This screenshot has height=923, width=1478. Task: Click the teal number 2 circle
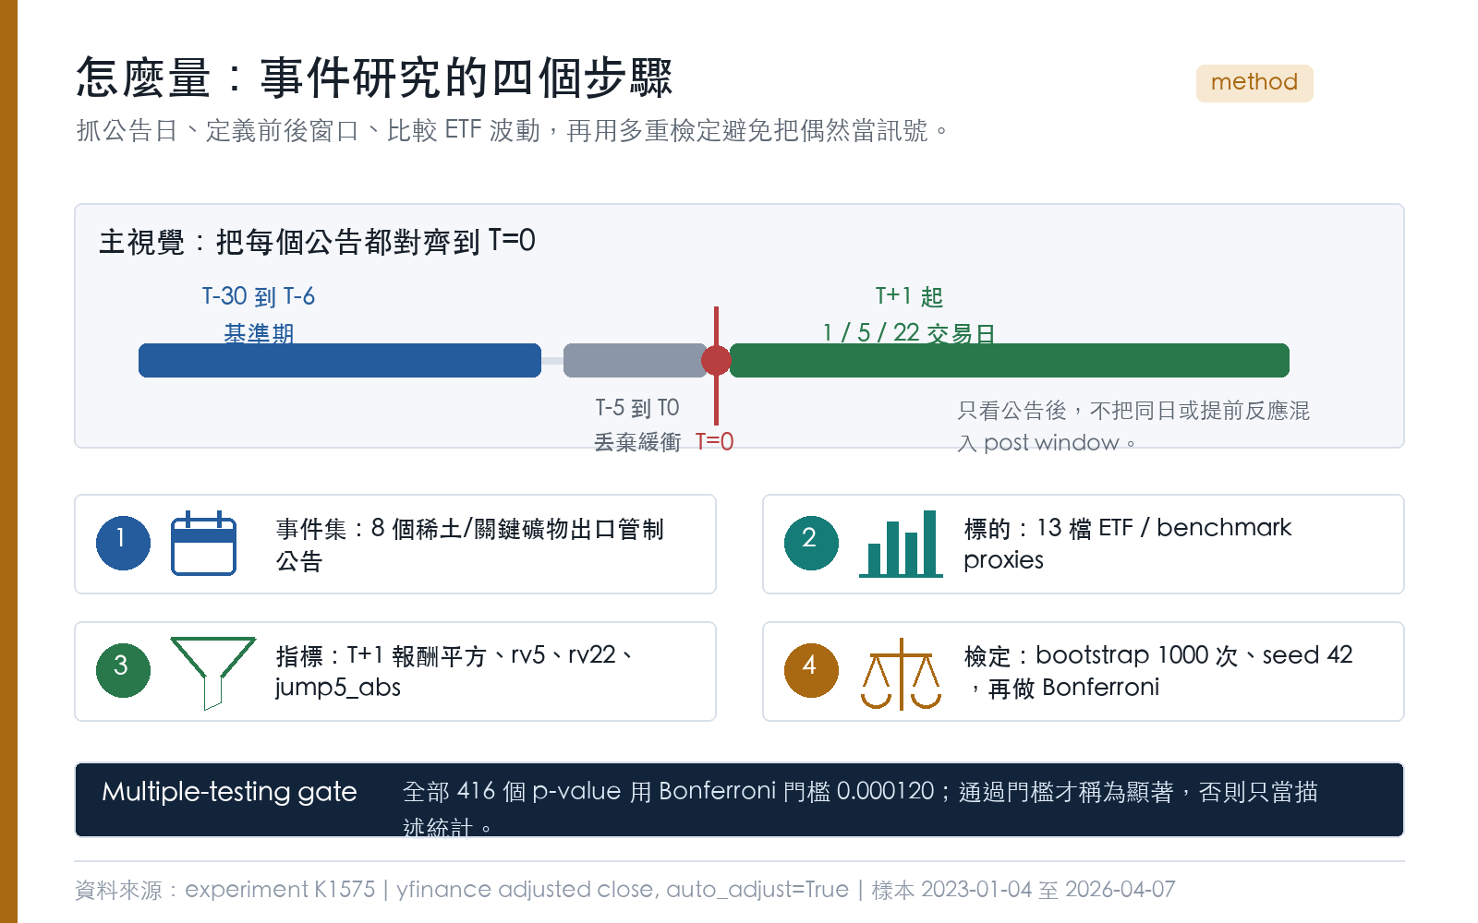point(811,543)
